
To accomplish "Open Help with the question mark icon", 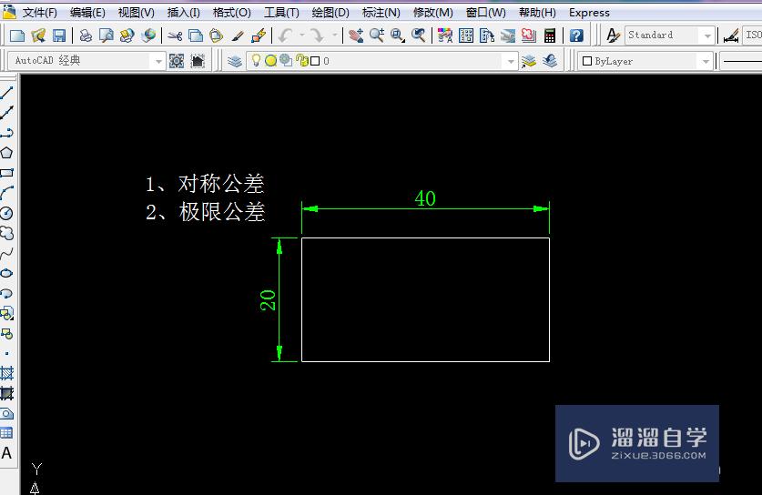I will tap(576, 35).
